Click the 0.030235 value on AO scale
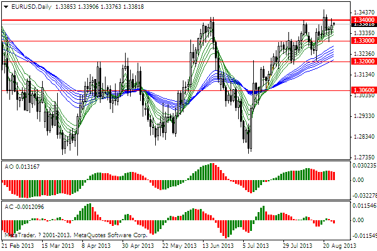The image size is (377, 251). pos(361,166)
